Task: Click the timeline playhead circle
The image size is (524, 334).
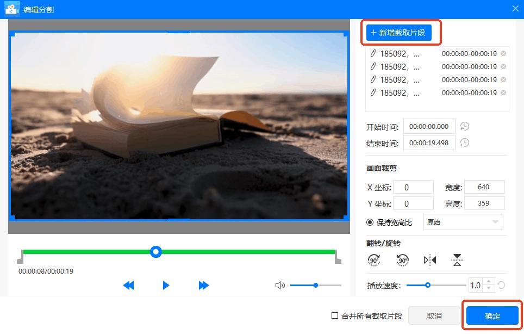Action: pyautogui.click(x=156, y=252)
